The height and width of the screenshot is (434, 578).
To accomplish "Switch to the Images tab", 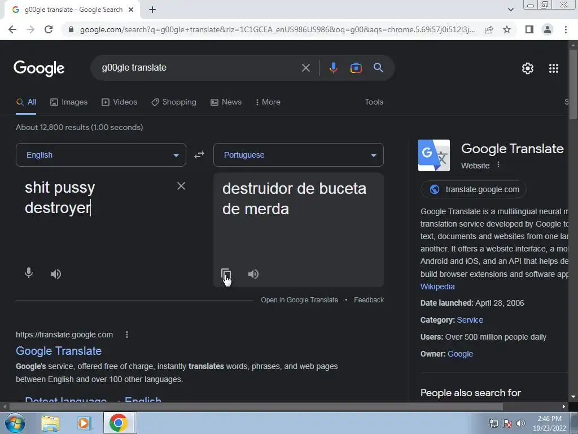I will pos(69,102).
